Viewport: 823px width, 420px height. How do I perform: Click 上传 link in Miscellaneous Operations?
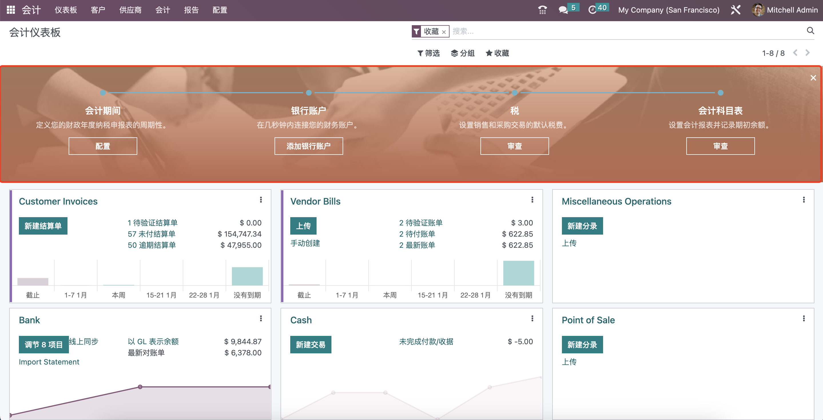coord(569,243)
